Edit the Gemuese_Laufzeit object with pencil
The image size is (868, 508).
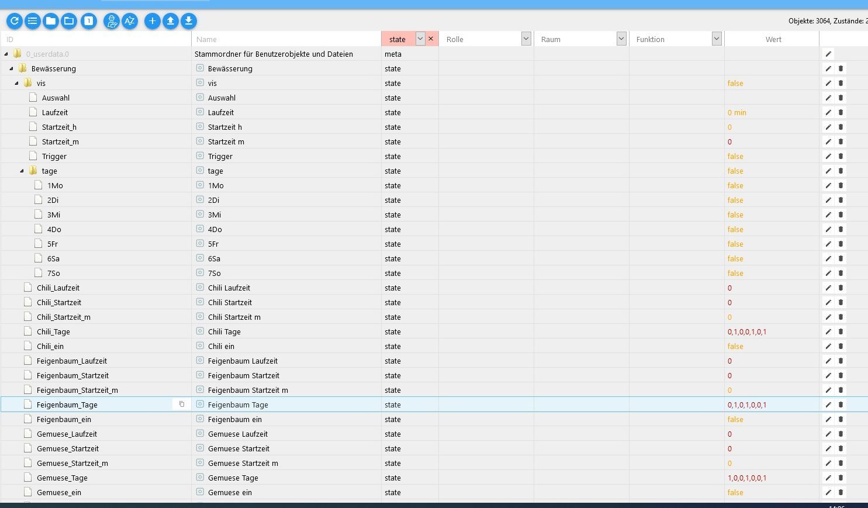tap(828, 434)
